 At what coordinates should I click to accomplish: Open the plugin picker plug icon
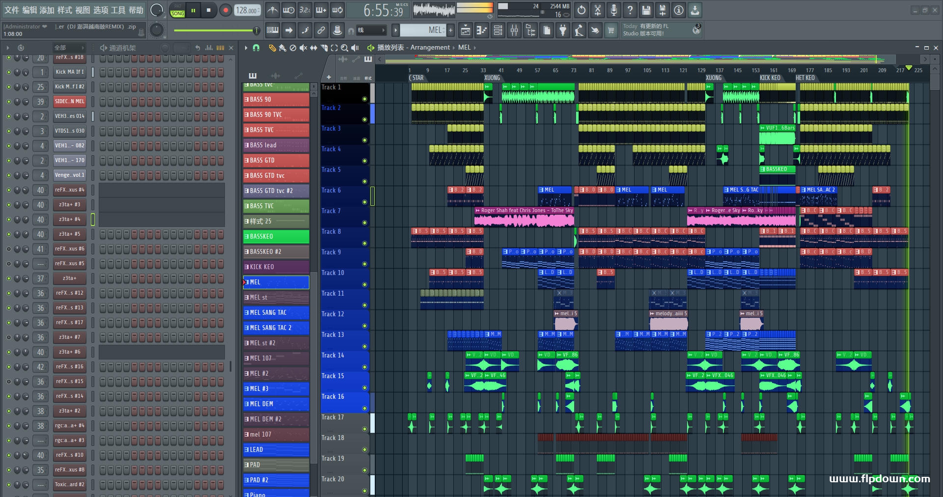coord(563,30)
